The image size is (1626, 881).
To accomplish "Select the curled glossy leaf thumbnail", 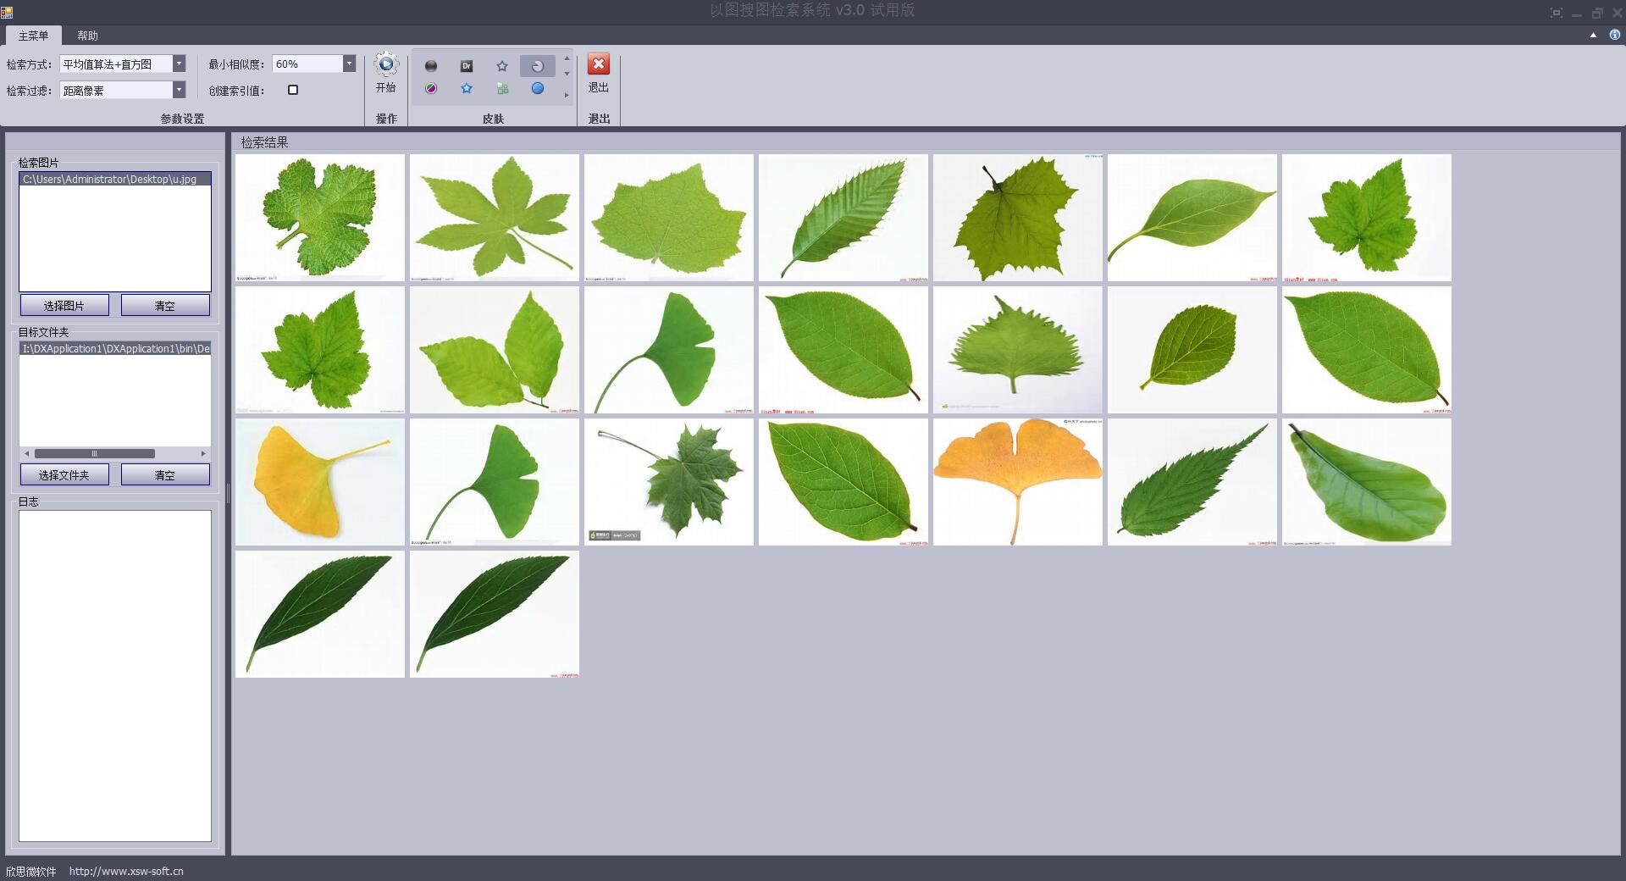I will click(1367, 482).
